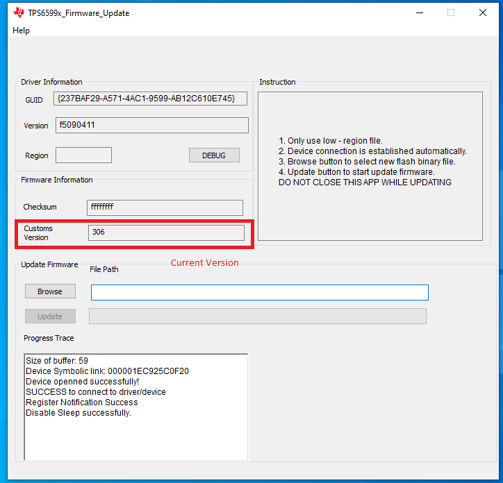This screenshot has height=483, width=503.
Task: Click the greyed-out Update button
Action: click(x=50, y=316)
